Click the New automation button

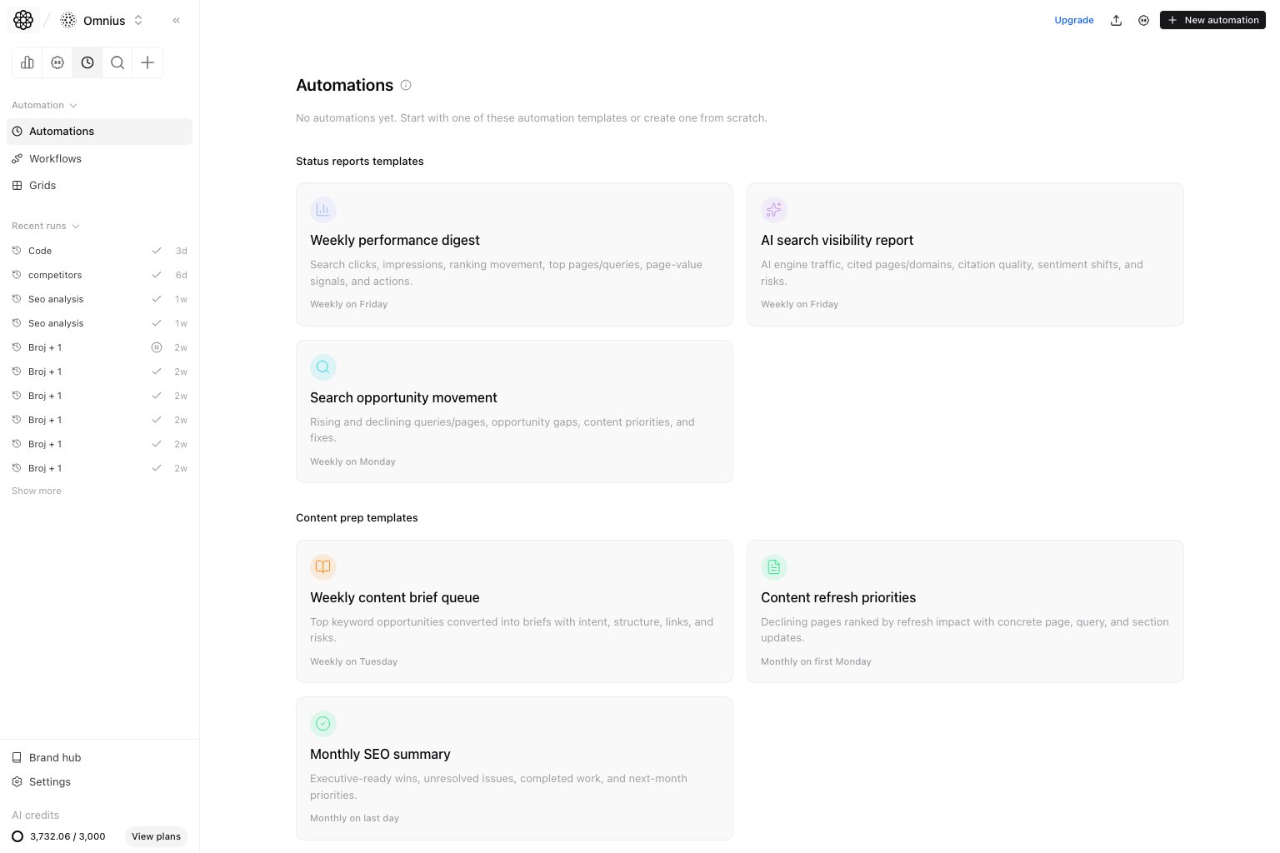tap(1212, 20)
